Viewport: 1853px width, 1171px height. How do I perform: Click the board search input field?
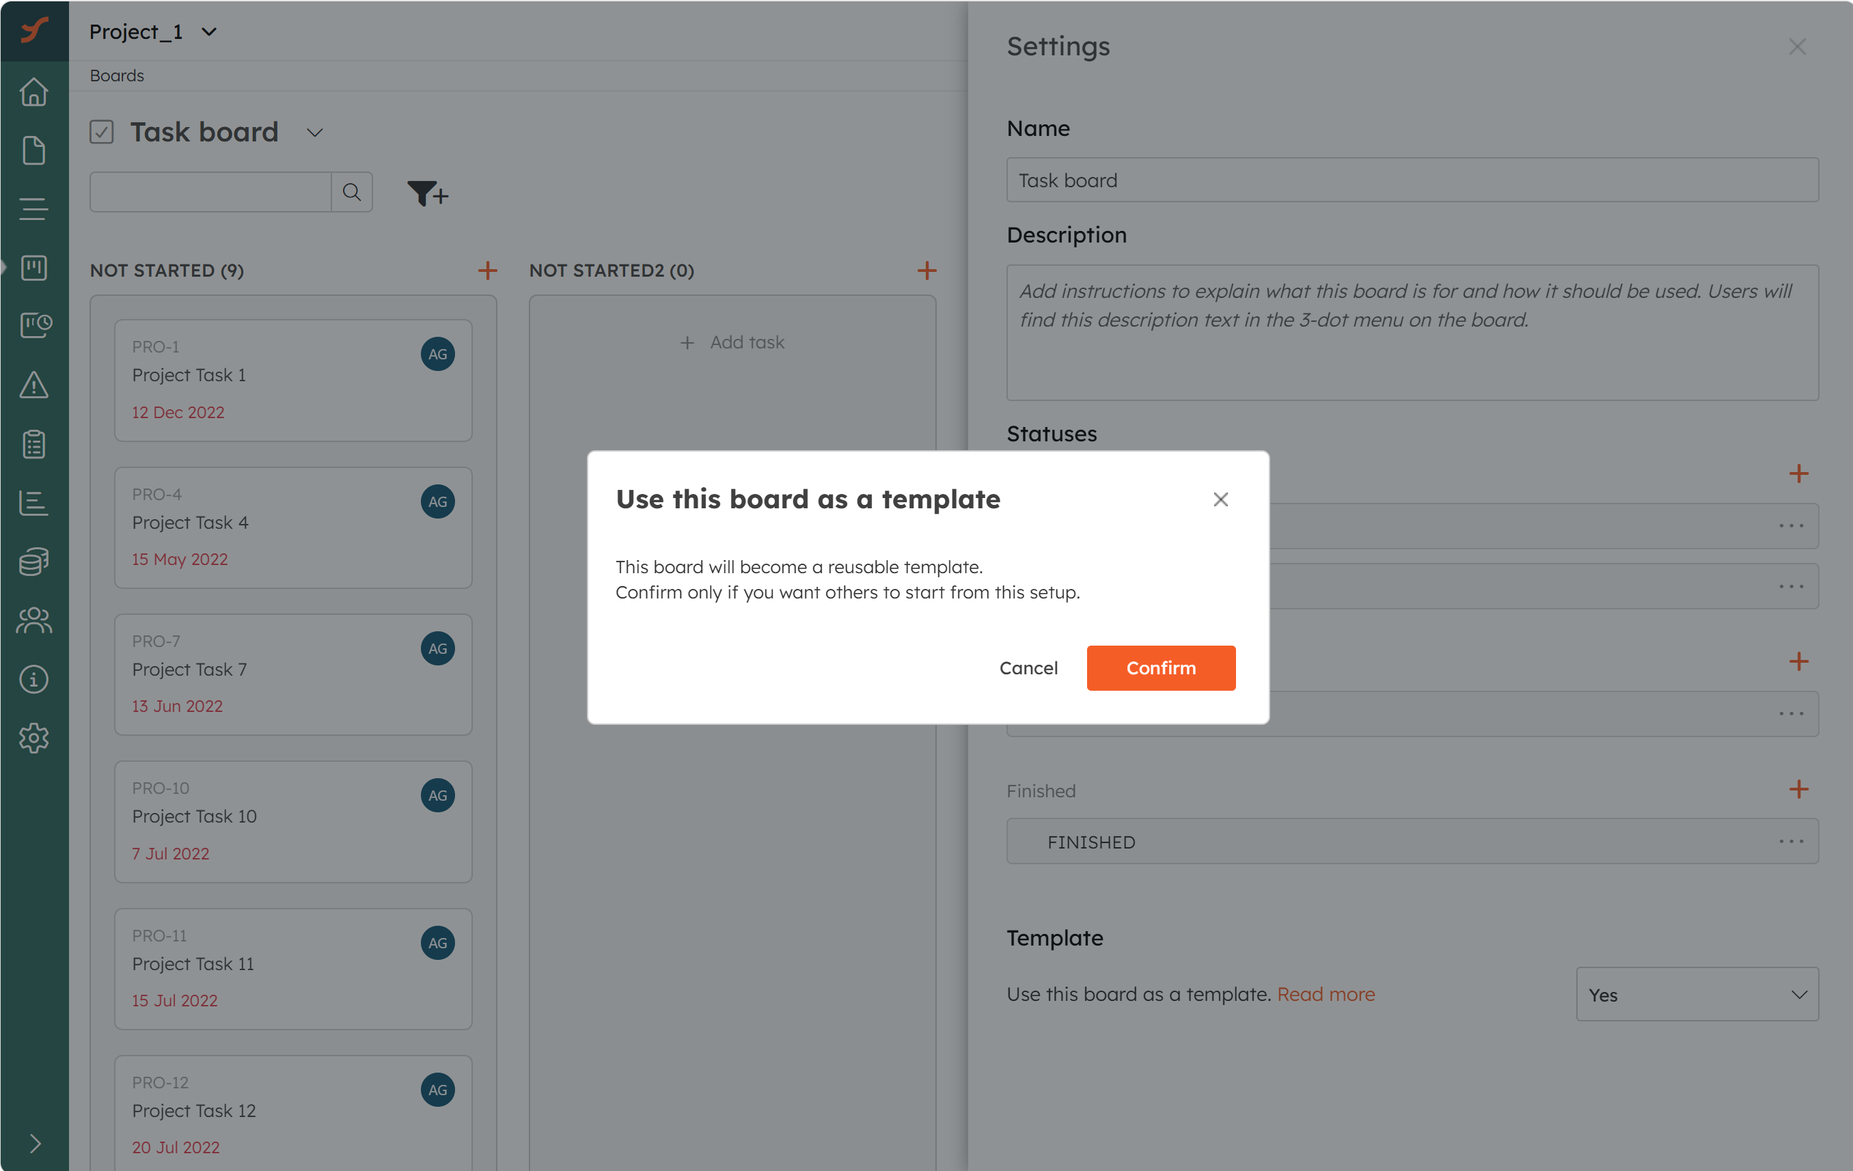pyautogui.click(x=210, y=191)
